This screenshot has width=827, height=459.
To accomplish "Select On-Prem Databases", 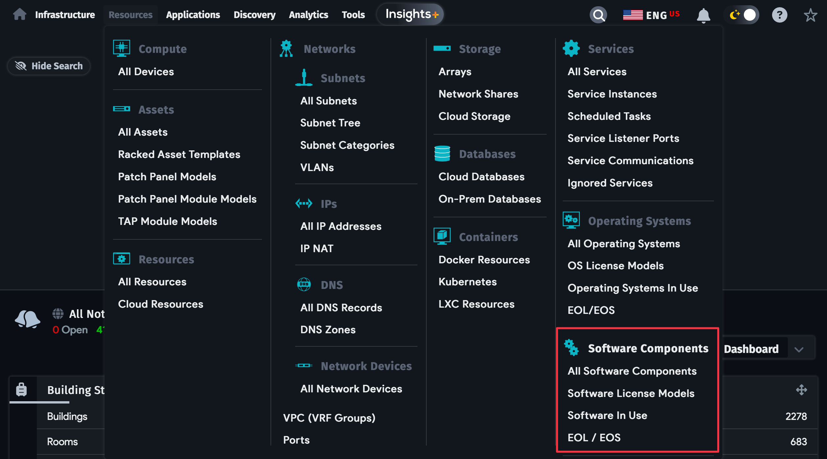I will click(489, 199).
